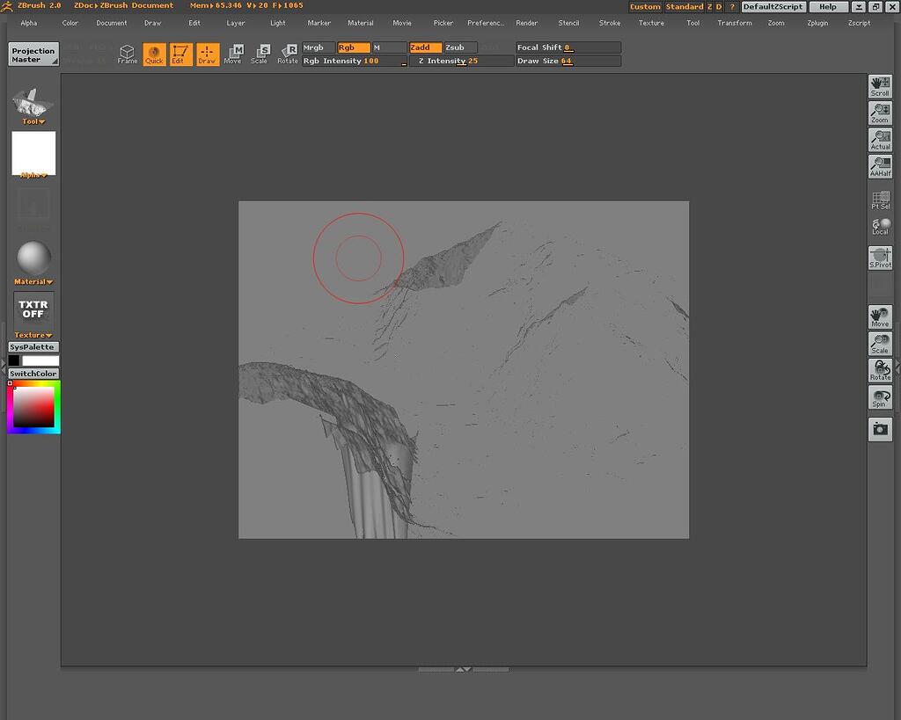Toggle the Quick mode button

(154, 54)
